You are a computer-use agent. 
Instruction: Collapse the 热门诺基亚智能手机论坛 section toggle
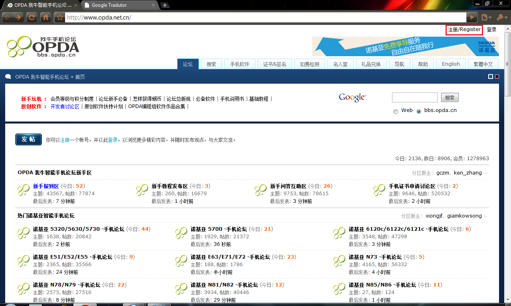486,216
